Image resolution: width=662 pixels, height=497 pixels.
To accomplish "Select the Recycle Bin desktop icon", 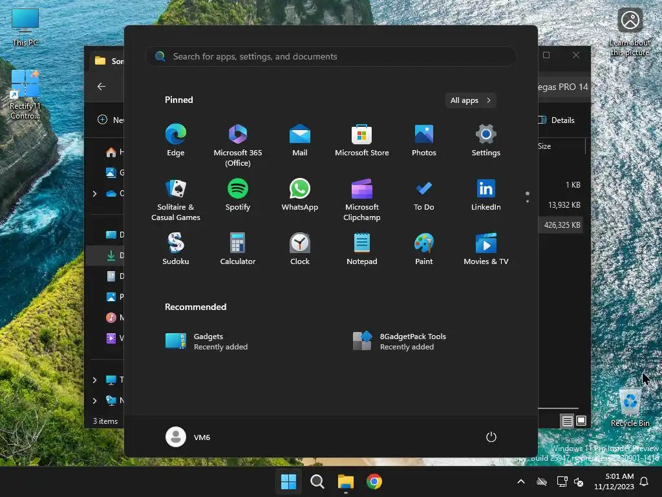I will point(630,408).
